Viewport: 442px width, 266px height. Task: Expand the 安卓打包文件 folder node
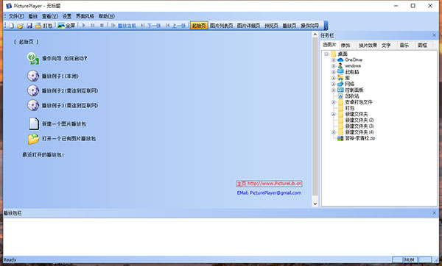334,102
